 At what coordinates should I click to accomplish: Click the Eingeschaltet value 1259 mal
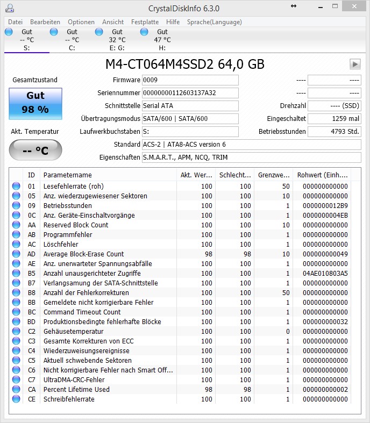pos(335,119)
